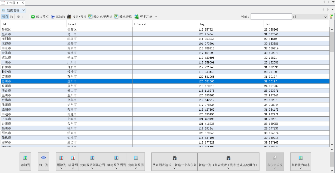Open tab list down arrow in Data Table tab row
The width and height of the screenshot is (335, 173).
(x=332, y=9)
